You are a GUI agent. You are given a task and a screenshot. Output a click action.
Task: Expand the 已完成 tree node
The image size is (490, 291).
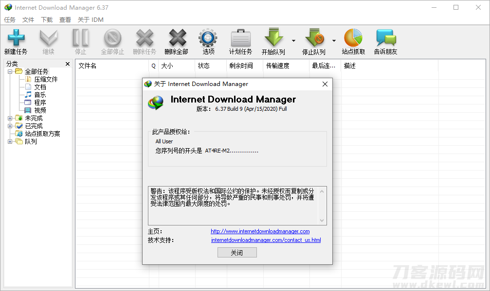10,126
